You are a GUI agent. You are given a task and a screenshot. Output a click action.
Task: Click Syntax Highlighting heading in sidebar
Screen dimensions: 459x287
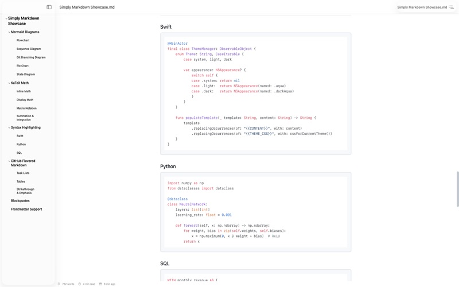tap(26, 127)
